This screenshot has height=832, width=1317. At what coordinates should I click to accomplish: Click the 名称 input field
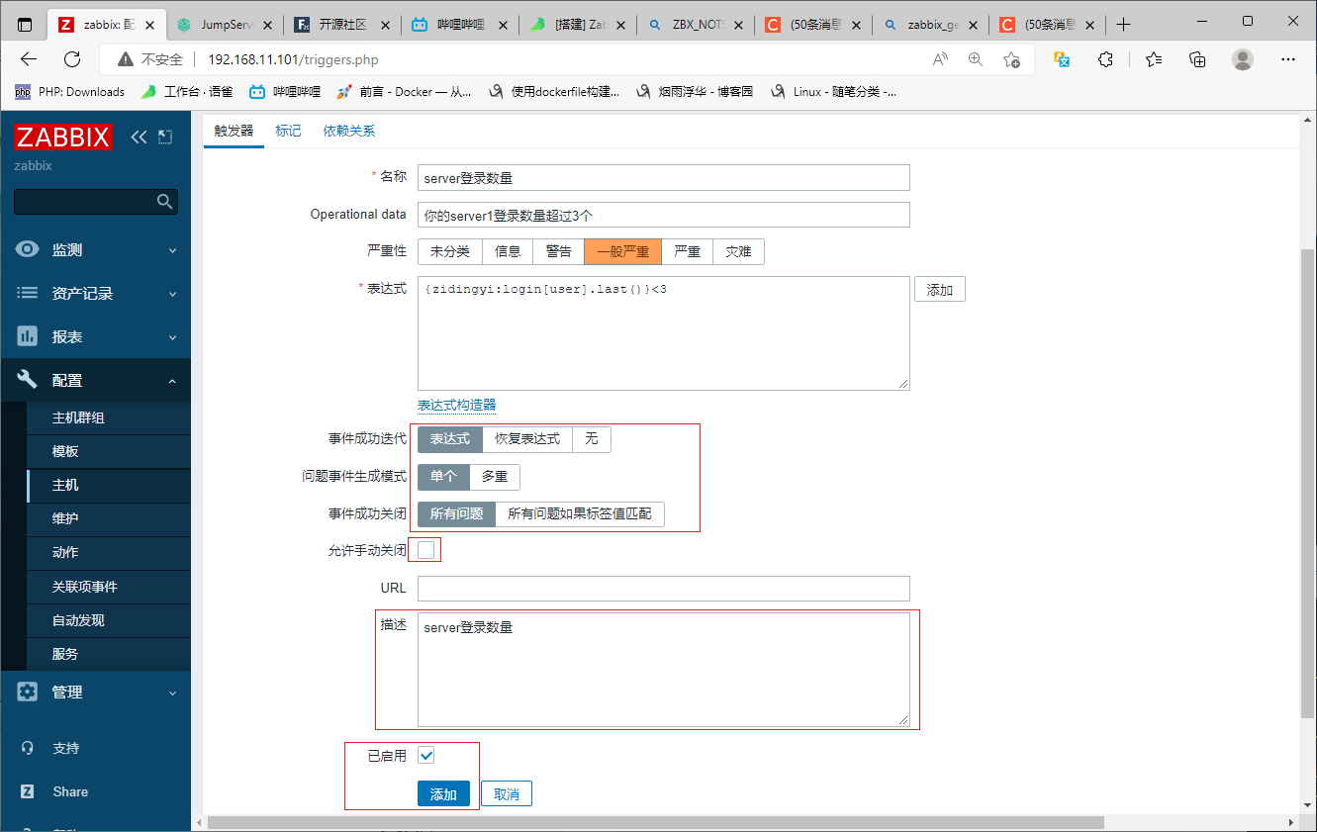663,178
